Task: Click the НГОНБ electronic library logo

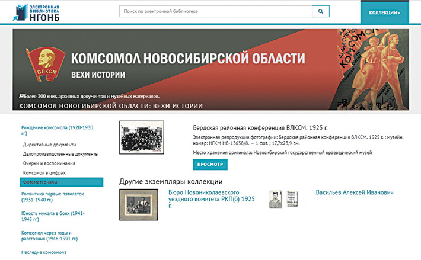Action: pyautogui.click(x=36, y=12)
